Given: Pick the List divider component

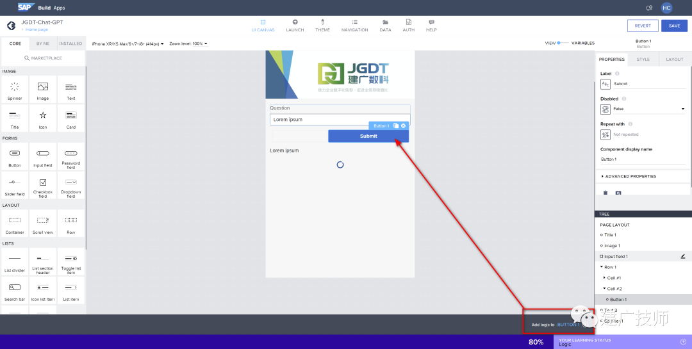Looking at the screenshot, I should [15, 262].
